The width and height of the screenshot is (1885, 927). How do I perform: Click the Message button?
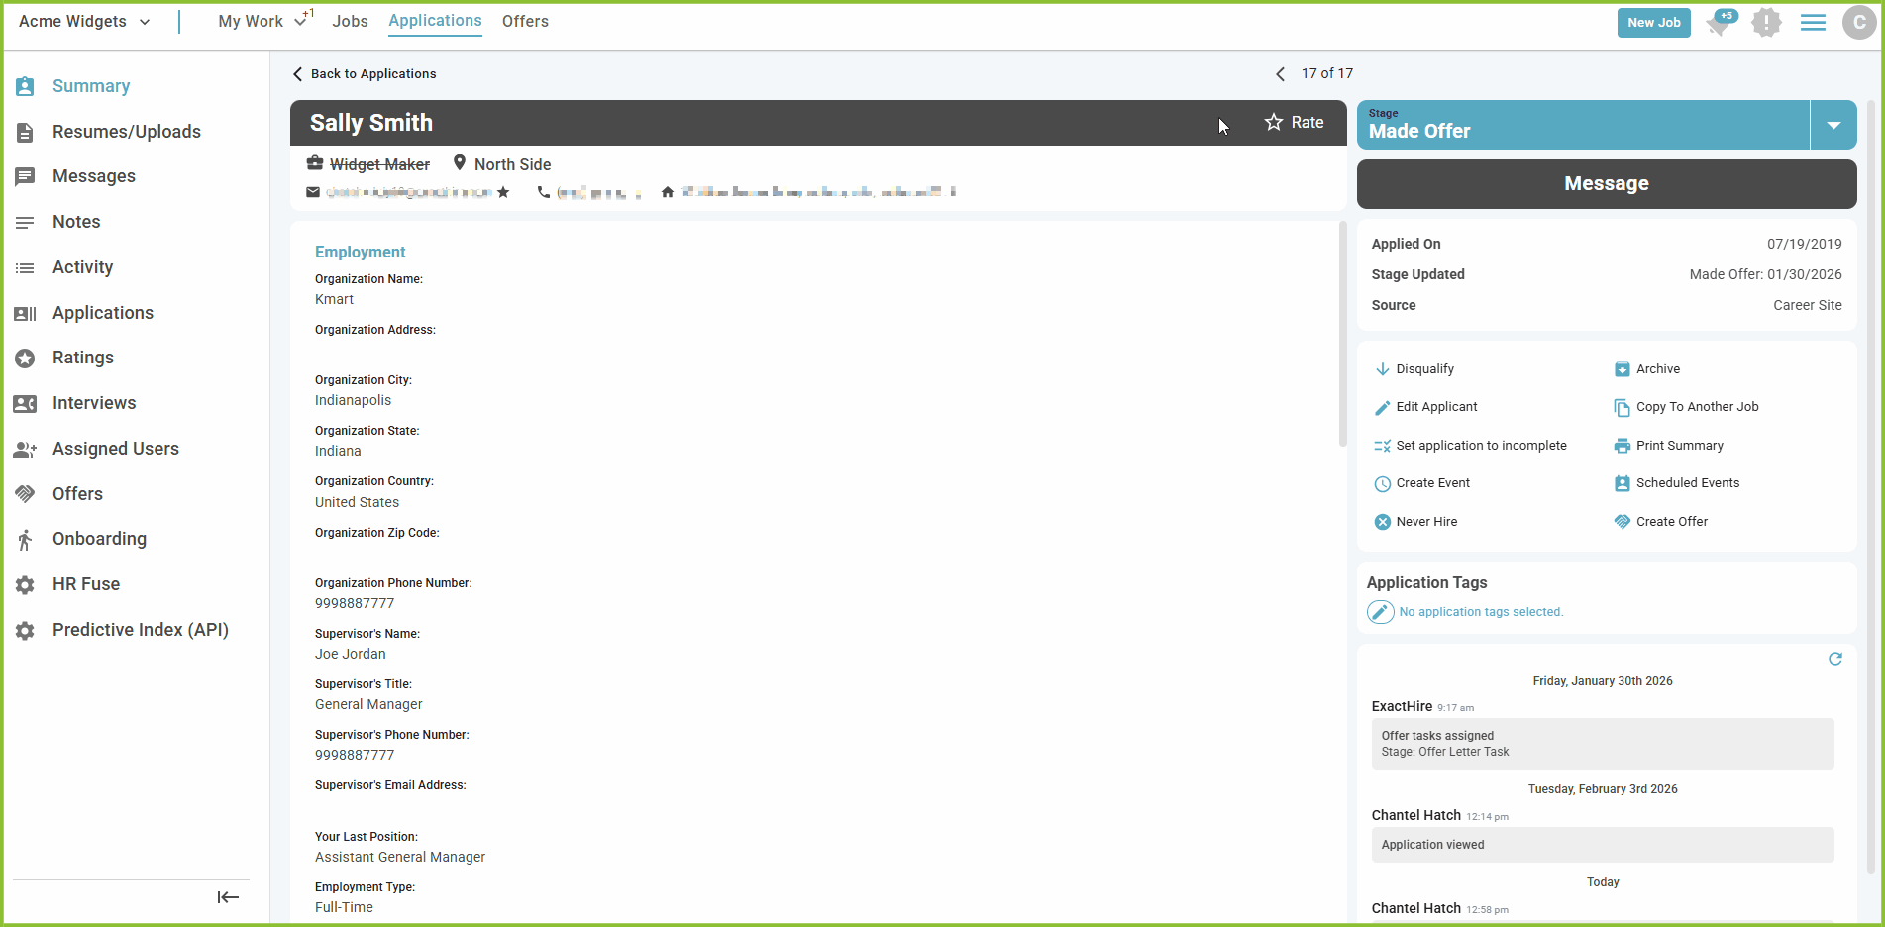pos(1606,184)
